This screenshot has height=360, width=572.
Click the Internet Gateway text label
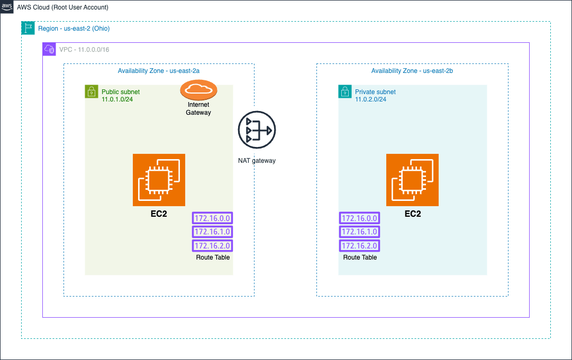click(x=198, y=108)
